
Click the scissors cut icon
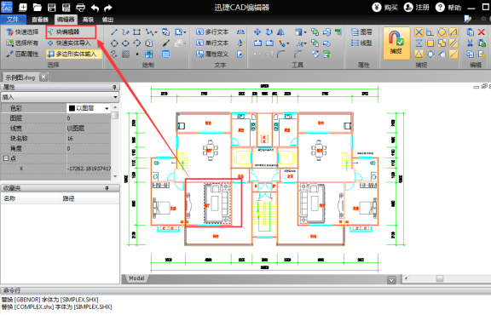pyautogui.click(x=470, y=43)
